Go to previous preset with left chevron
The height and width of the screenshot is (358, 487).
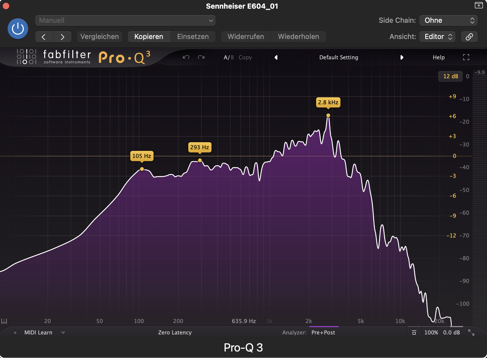(x=44, y=37)
